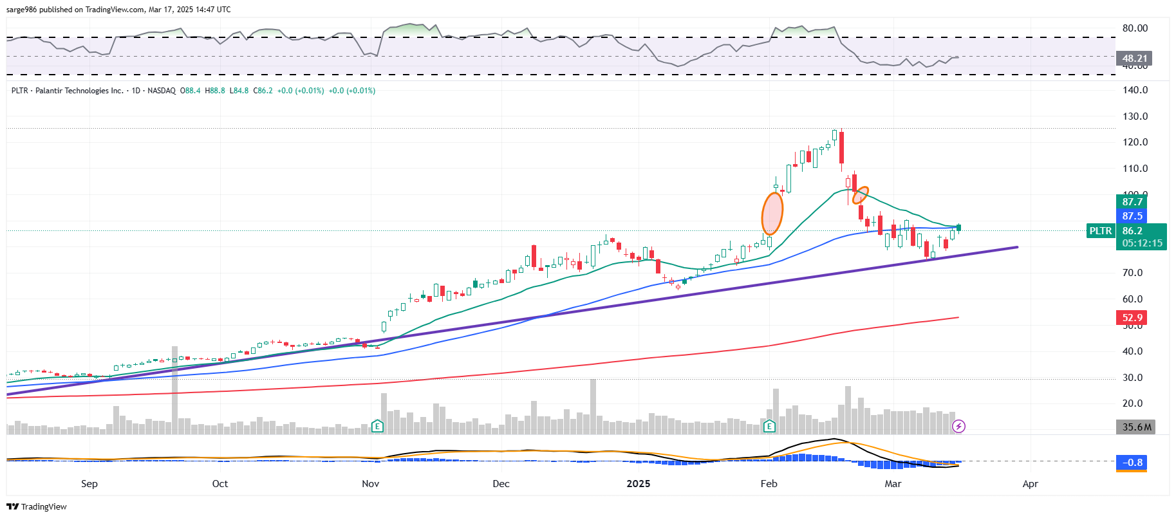Click the green 87.7 moving average label
This screenshot has height=518, width=1176.
(1132, 202)
